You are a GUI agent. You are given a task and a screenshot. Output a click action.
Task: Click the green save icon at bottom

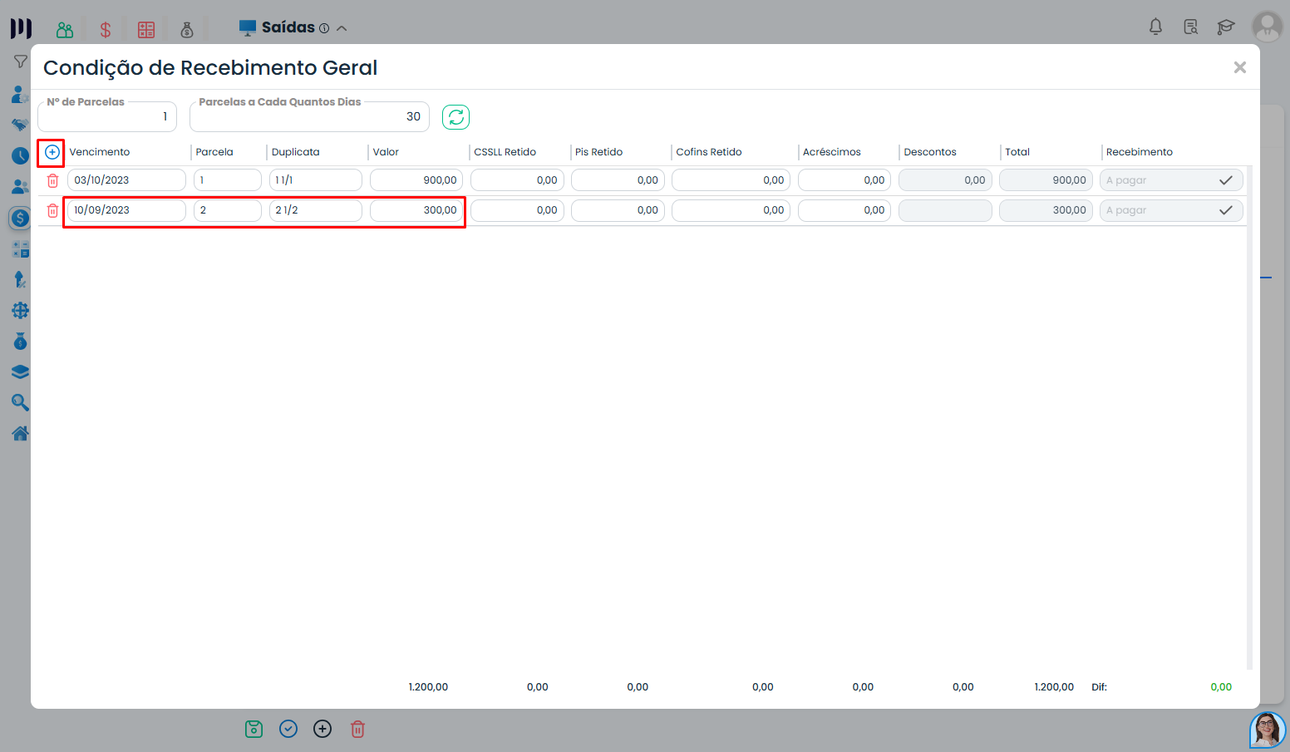[254, 729]
